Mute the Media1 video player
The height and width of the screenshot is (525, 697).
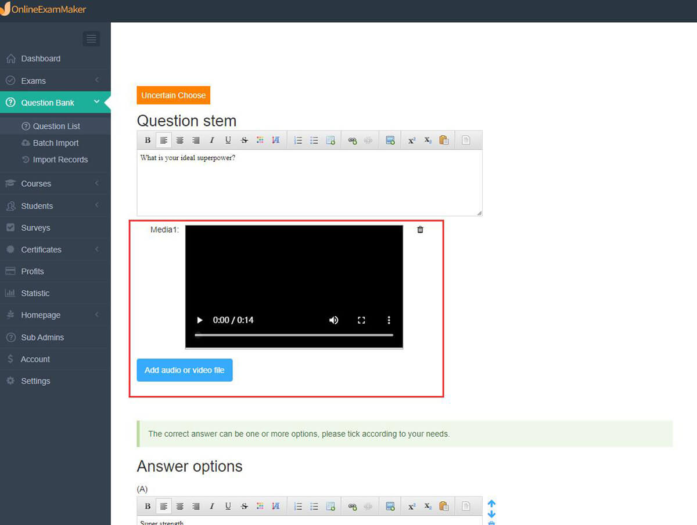(x=334, y=320)
